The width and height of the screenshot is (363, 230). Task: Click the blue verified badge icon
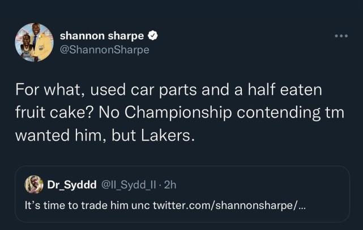pyautogui.click(x=152, y=36)
